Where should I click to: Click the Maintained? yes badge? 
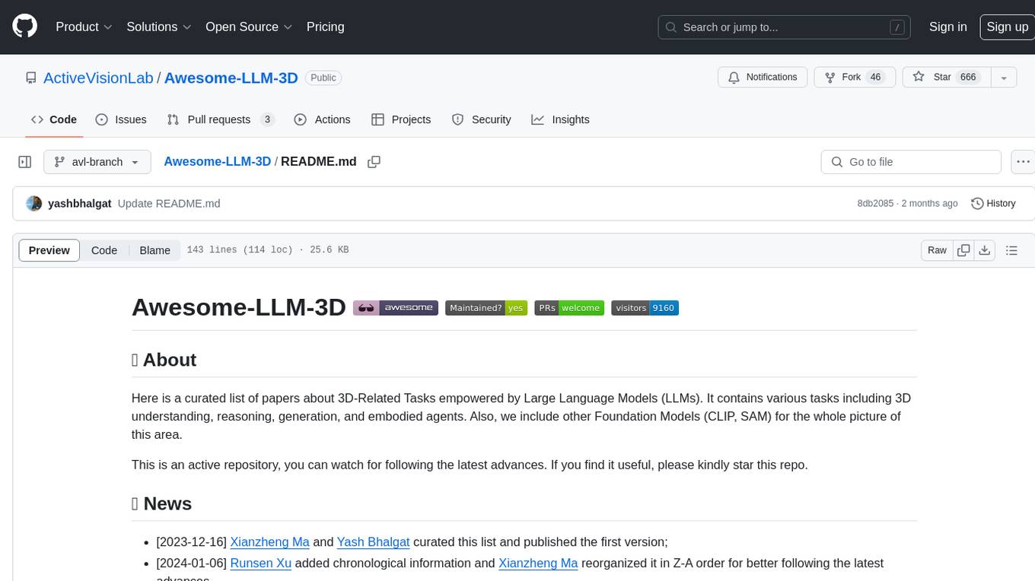tap(486, 308)
